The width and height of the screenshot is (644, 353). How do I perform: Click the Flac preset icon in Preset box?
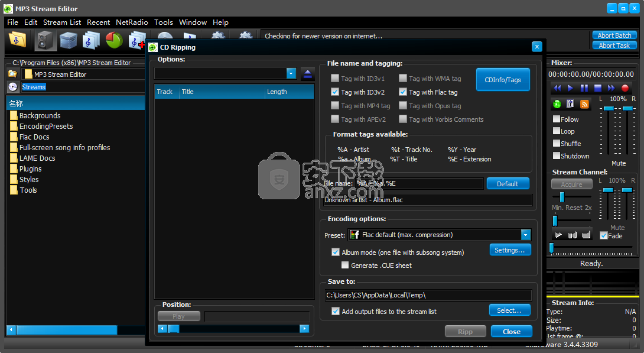pos(354,235)
